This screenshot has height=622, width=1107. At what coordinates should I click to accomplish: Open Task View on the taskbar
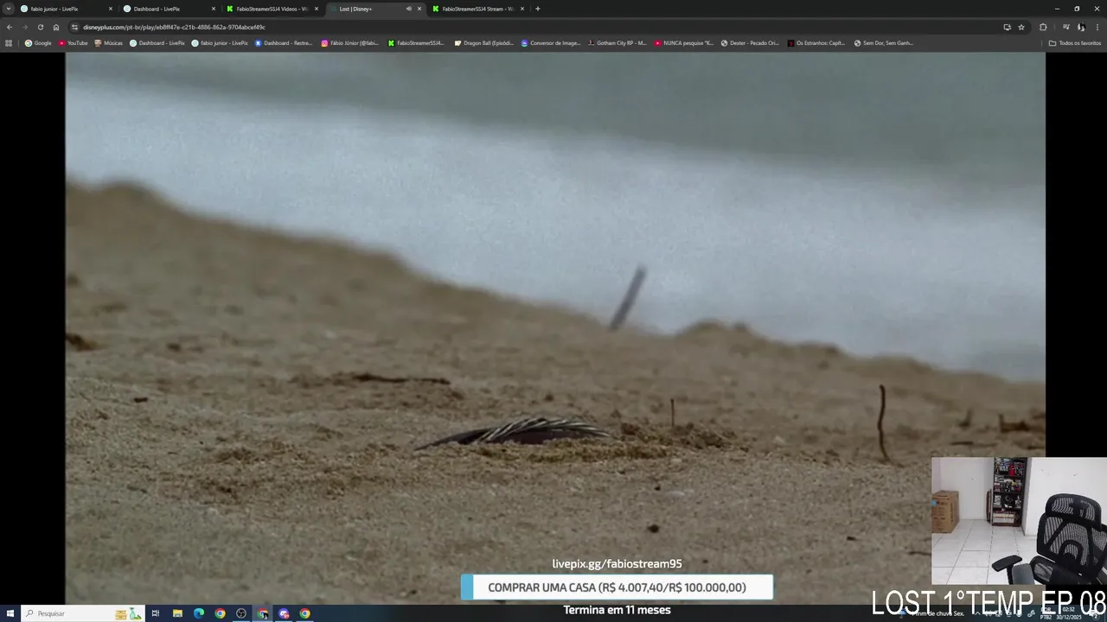[156, 613]
